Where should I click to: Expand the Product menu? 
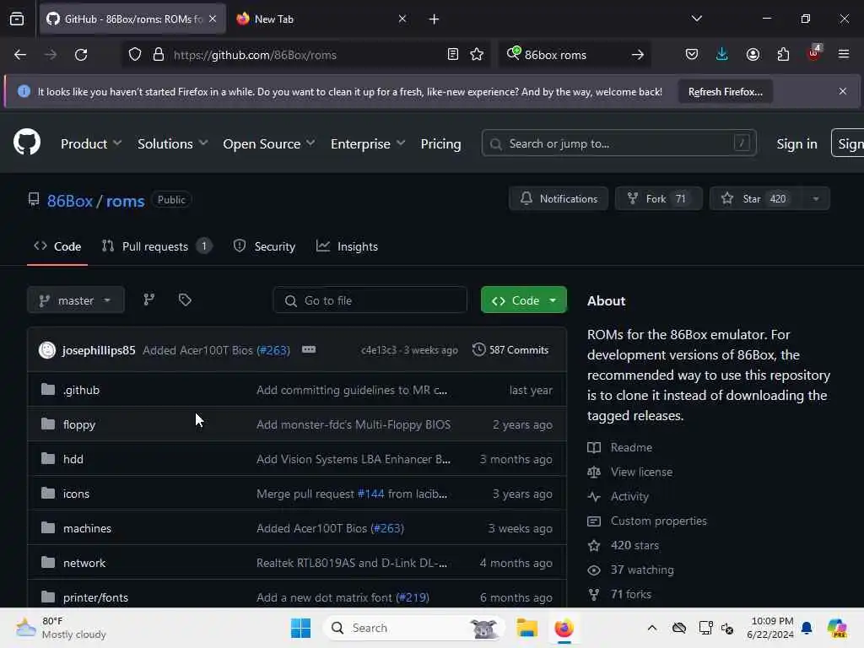tap(91, 143)
